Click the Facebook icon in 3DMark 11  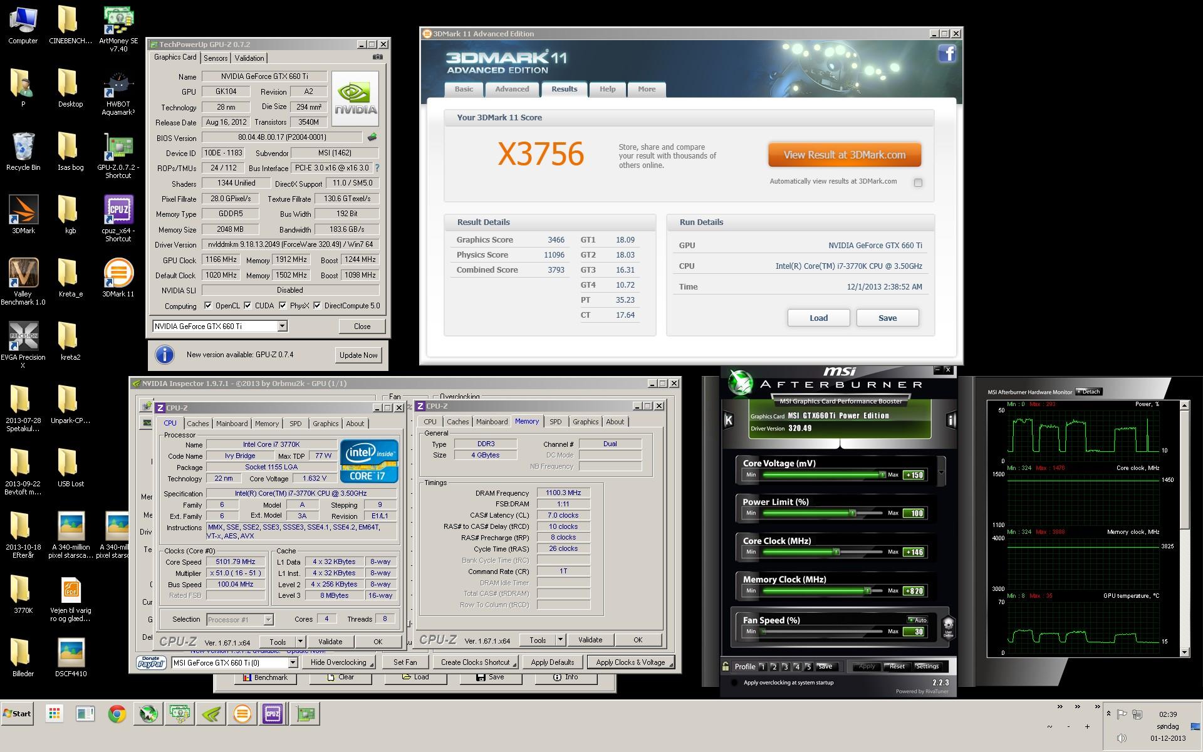point(947,53)
